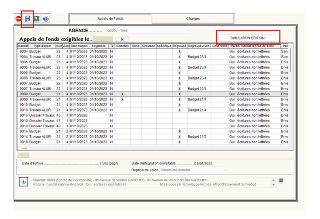The height and width of the screenshot is (219, 320).
Task: Select the Appels de Fonds tab
Action: coord(110,19)
